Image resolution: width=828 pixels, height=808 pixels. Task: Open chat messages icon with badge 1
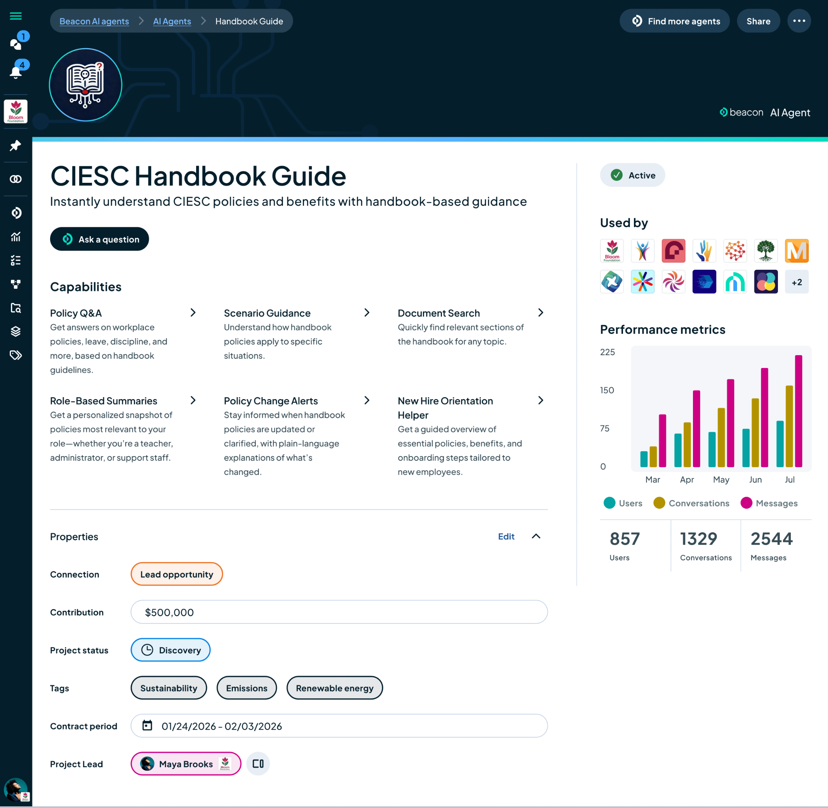(x=16, y=43)
